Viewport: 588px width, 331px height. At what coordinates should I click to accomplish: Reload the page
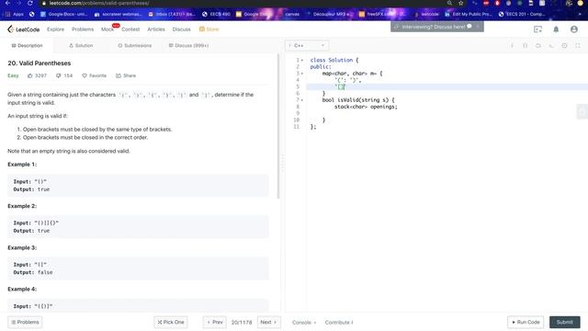[x=30, y=3]
